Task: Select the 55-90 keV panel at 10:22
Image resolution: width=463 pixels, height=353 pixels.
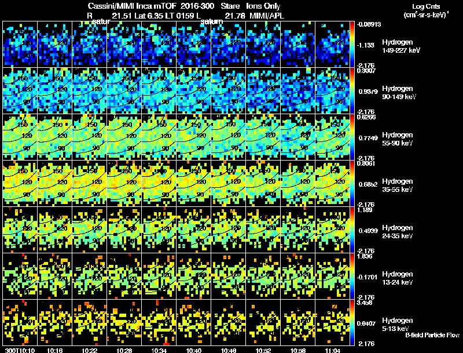Action: 90,137
